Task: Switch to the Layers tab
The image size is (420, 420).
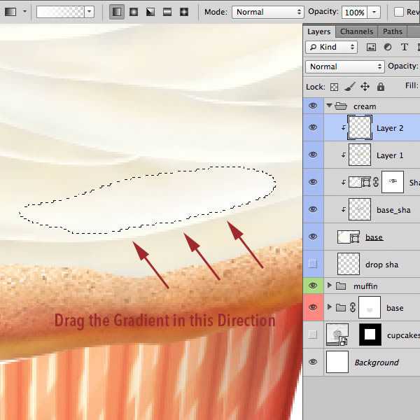Action: [x=318, y=31]
